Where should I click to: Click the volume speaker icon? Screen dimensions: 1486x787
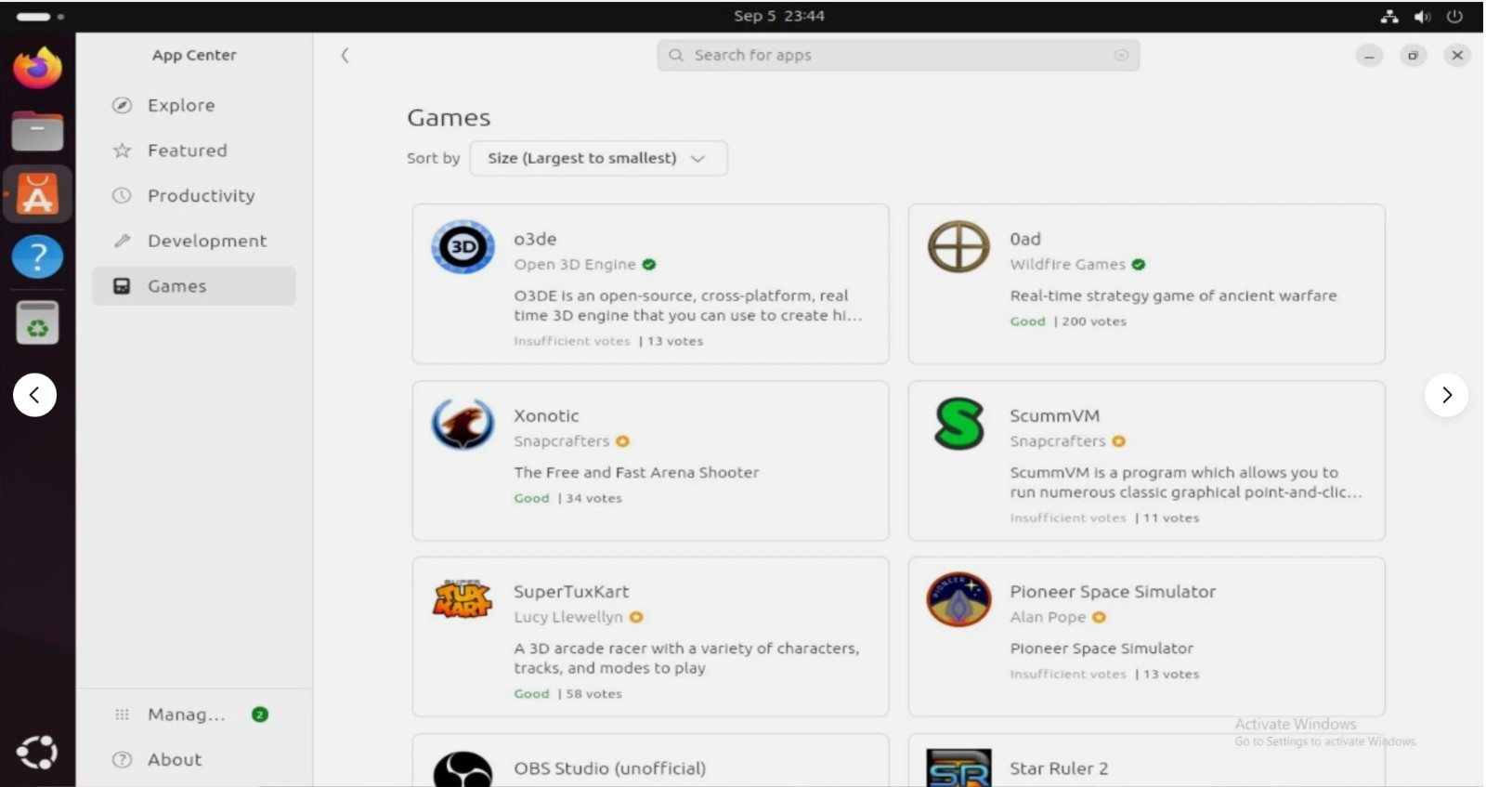[1422, 16]
